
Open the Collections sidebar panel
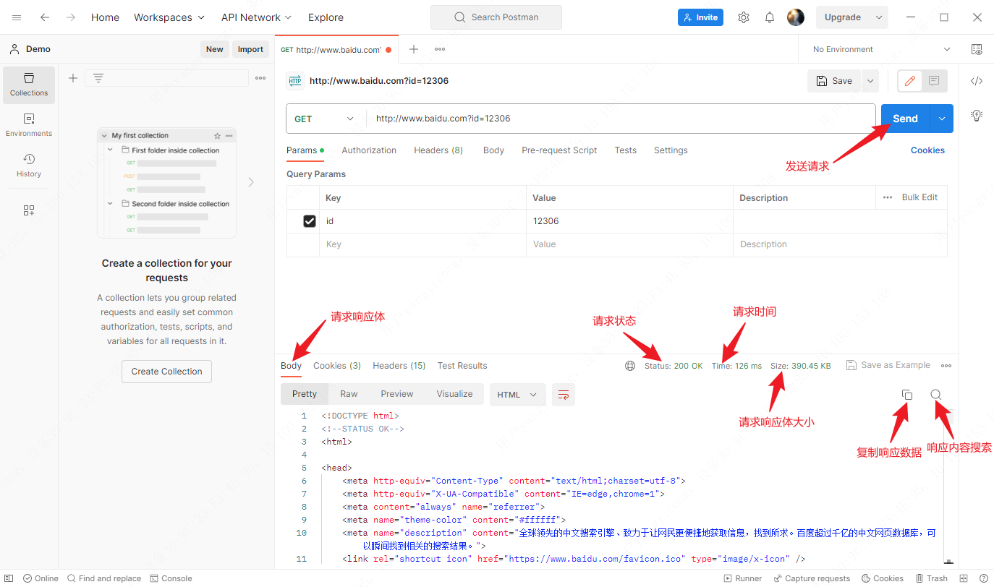coord(29,85)
